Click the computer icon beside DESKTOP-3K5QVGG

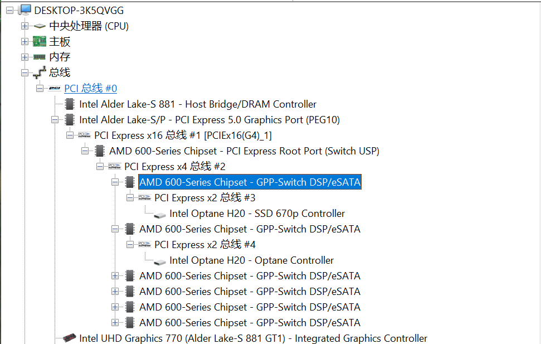25,10
